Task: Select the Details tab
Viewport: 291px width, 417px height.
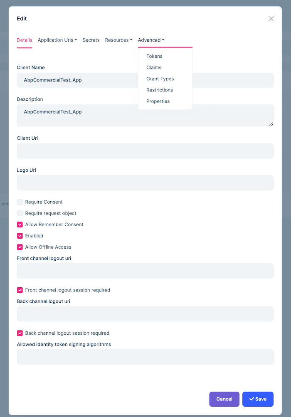Action: 25,40
